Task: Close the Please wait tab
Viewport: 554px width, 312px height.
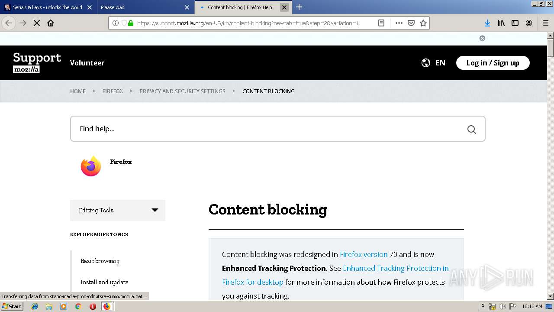Action: pos(187,7)
